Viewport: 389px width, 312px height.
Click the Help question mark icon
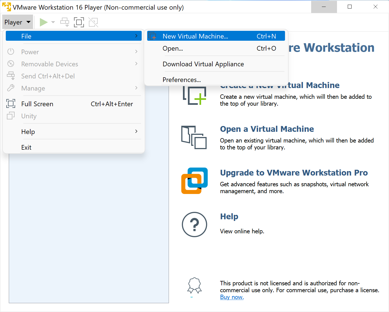tap(194, 225)
